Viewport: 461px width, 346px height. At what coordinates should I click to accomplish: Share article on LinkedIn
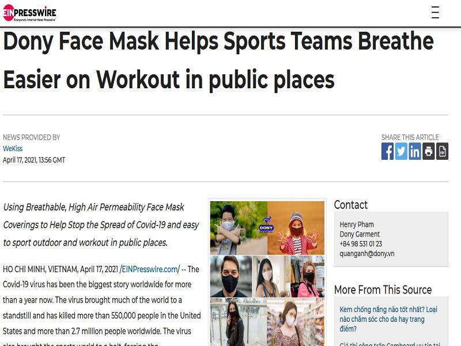[414, 151]
